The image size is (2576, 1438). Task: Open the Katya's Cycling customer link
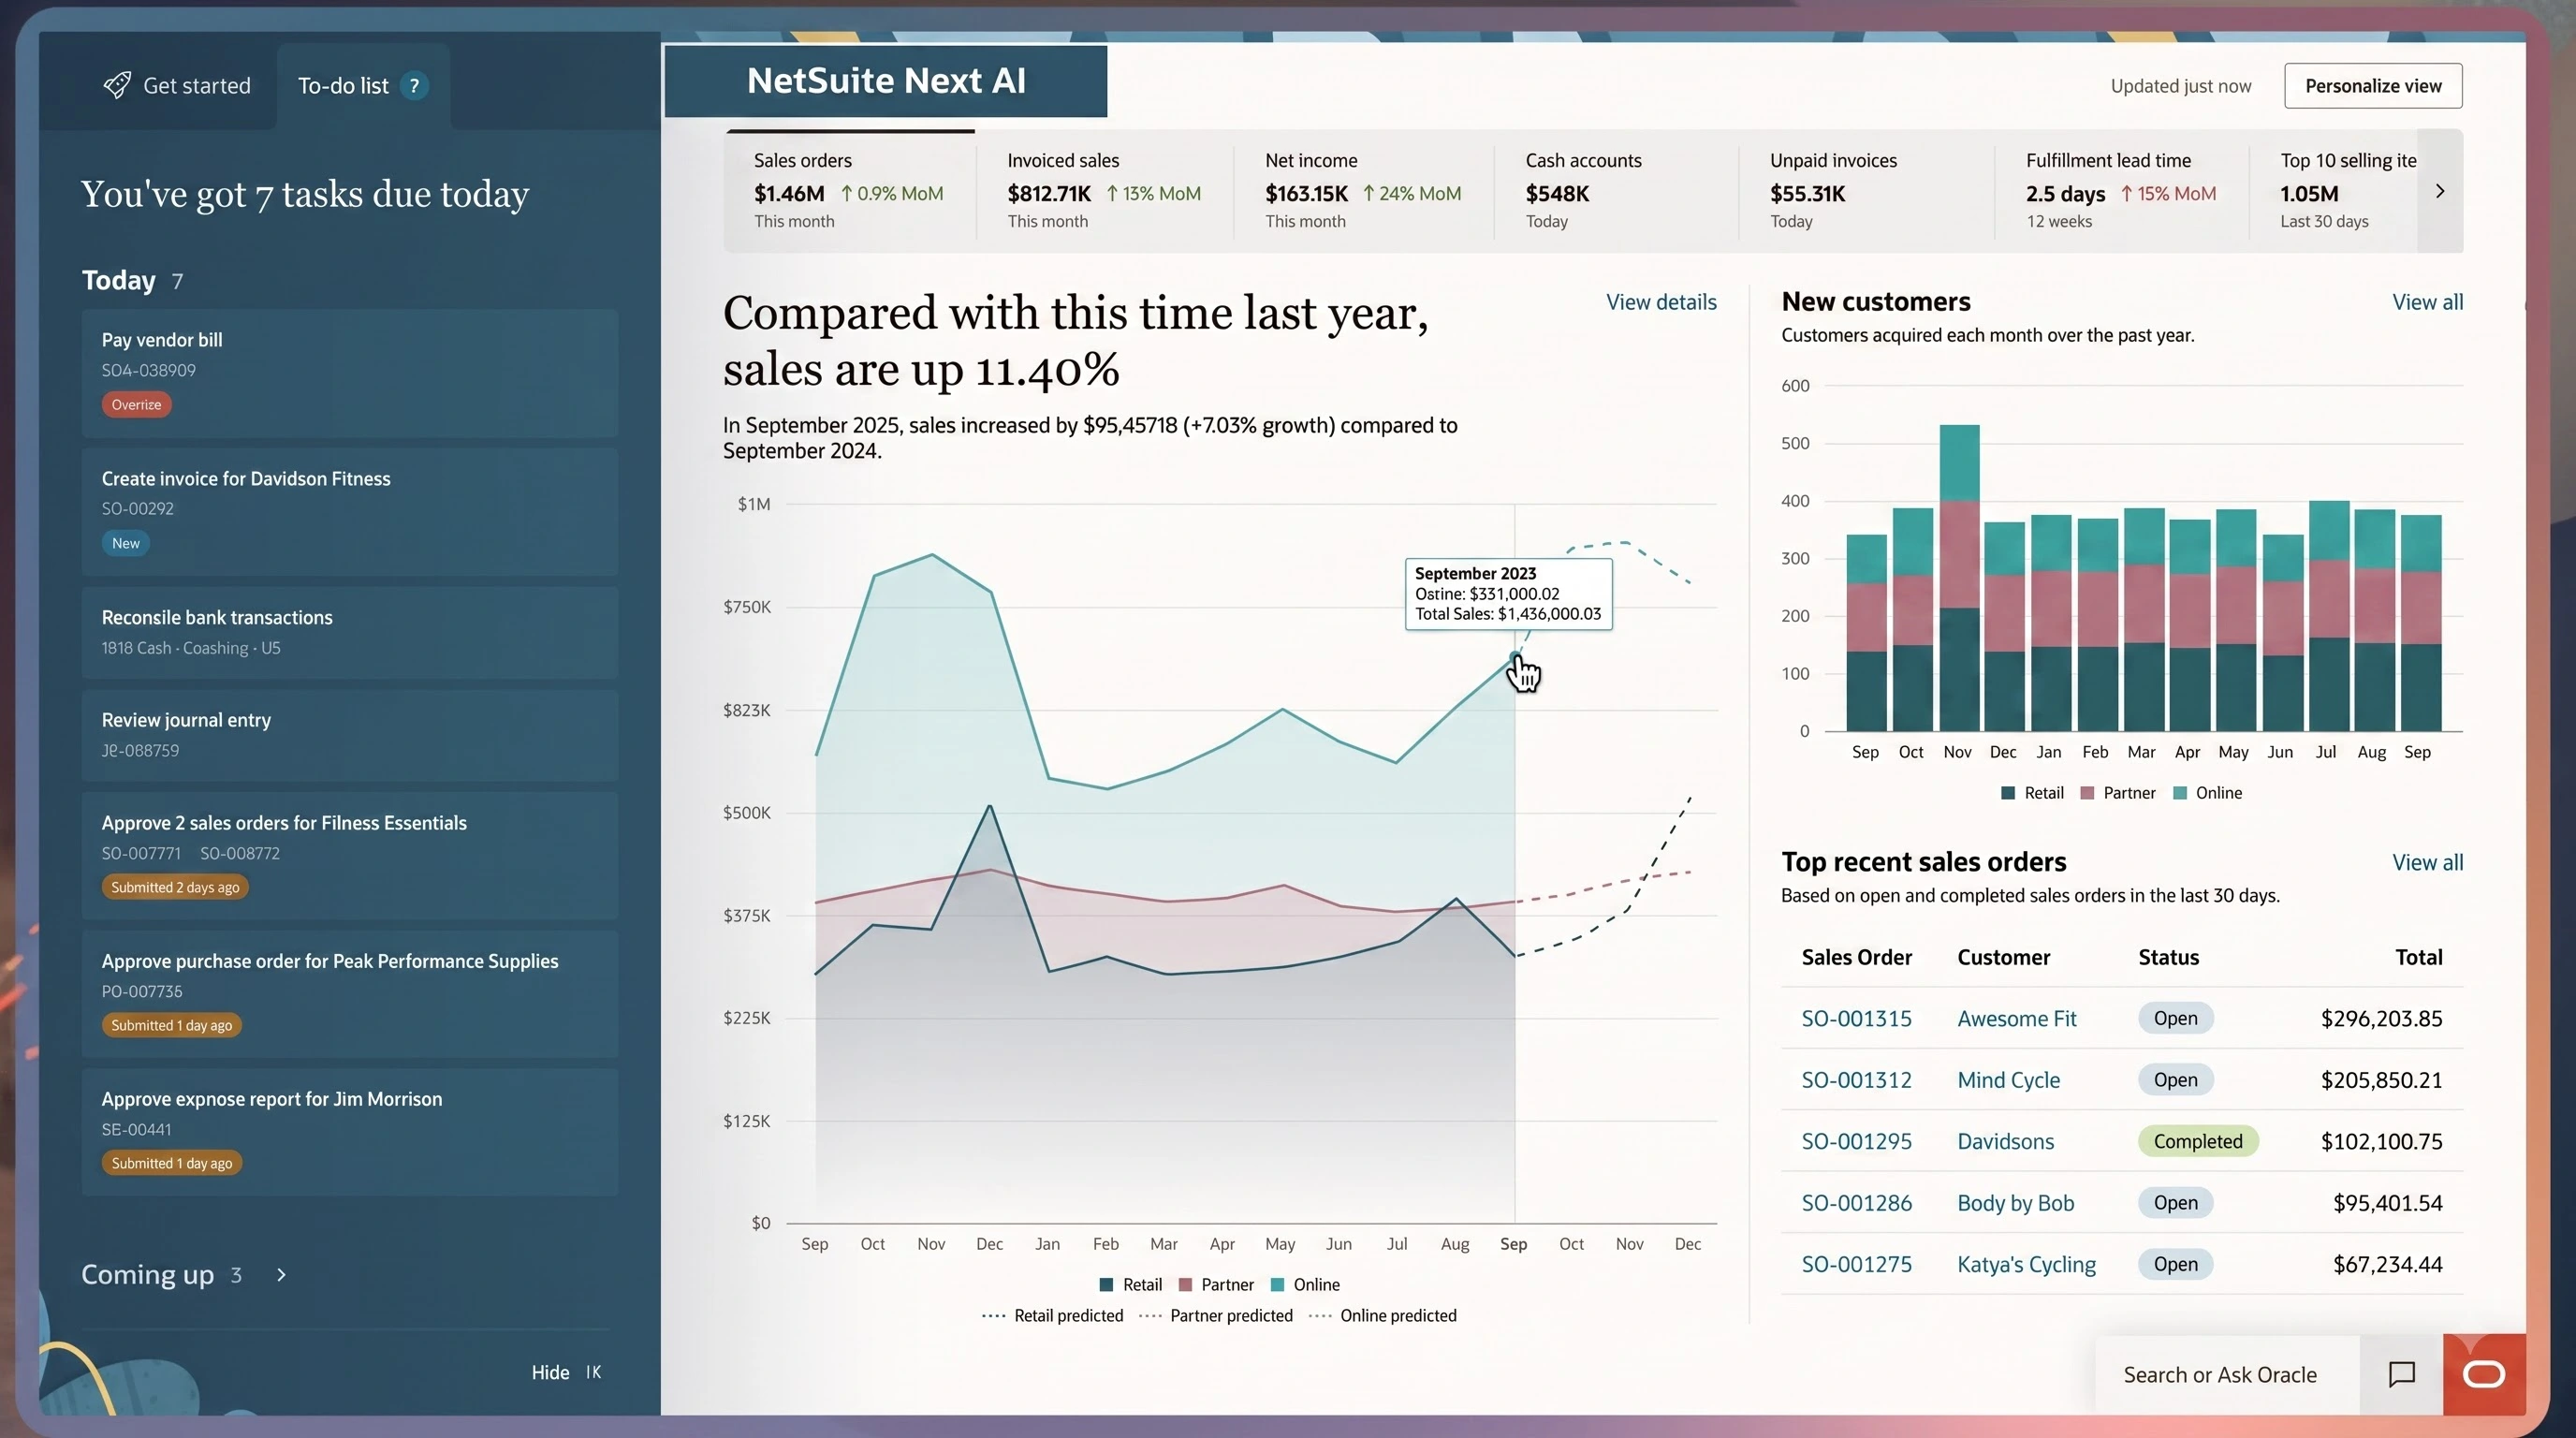(2026, 1264)
